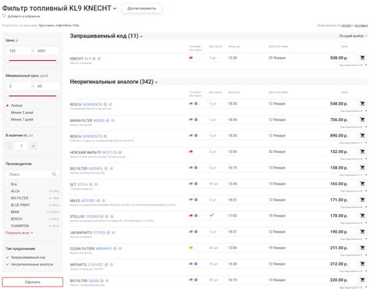Click search magnifier in manufacturers filter
370x289 pixels.
pos(54,174)
